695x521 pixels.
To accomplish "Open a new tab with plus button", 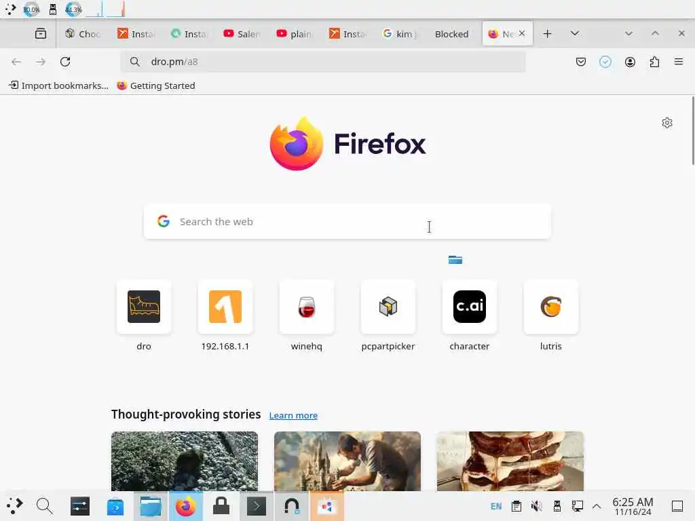I will point(548,34).
